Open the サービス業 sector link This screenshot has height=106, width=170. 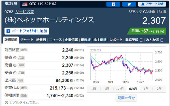pos(25,12)
